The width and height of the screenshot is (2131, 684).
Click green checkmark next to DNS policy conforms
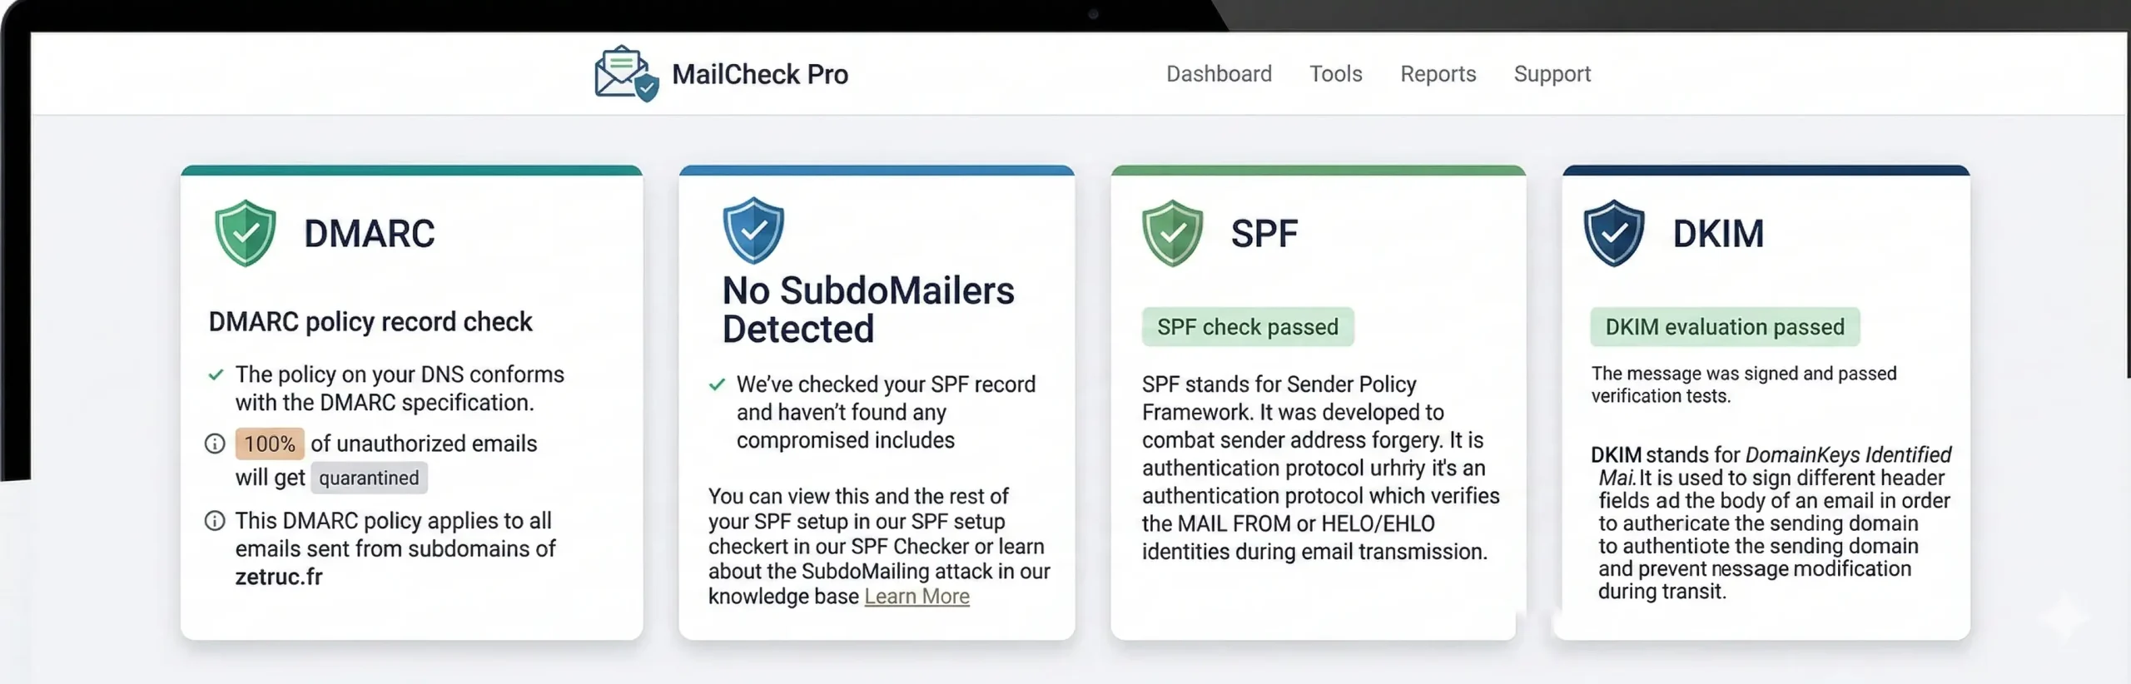216,374
